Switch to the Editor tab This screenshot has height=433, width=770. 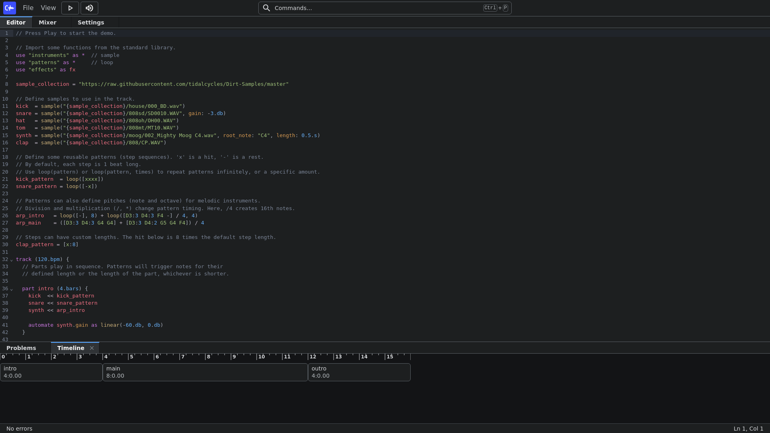16,22
